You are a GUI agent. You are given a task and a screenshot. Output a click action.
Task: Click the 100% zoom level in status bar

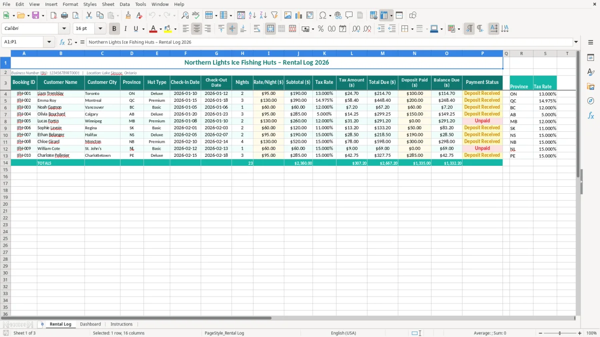591,333
